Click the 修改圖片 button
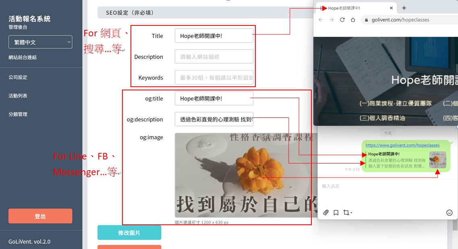The image size is (458, 249). tap(129, 233)
